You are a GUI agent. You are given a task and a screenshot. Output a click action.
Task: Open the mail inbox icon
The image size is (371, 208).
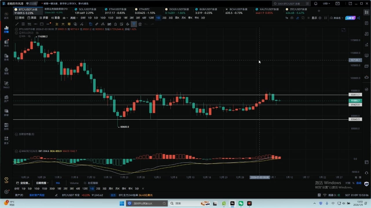[338, 3]
